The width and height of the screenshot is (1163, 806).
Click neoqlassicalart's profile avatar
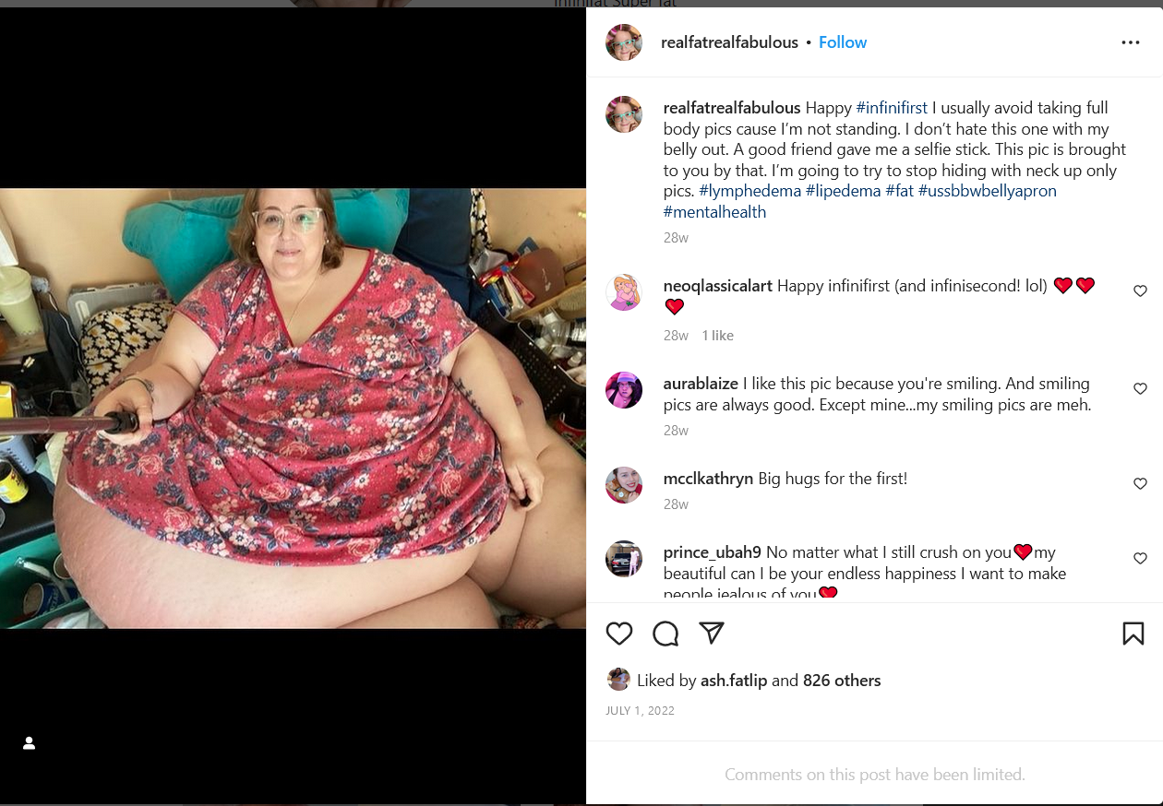tap(624, 292)
